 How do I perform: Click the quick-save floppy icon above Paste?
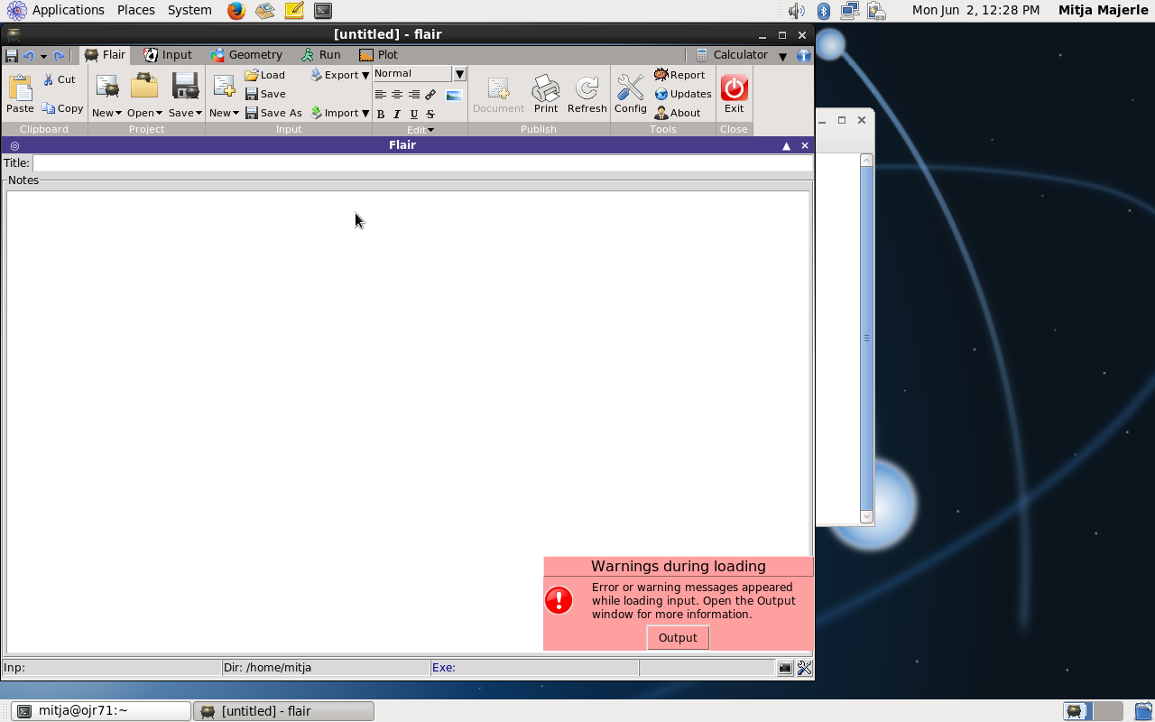click(12, 55)
